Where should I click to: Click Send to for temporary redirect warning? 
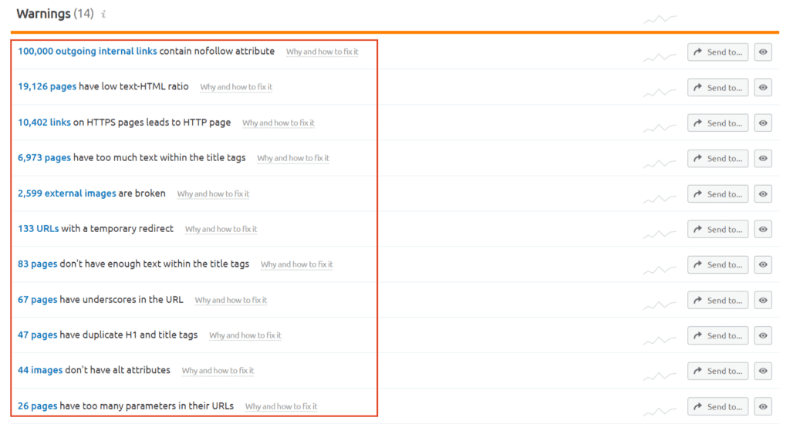(x=717, y=229)
